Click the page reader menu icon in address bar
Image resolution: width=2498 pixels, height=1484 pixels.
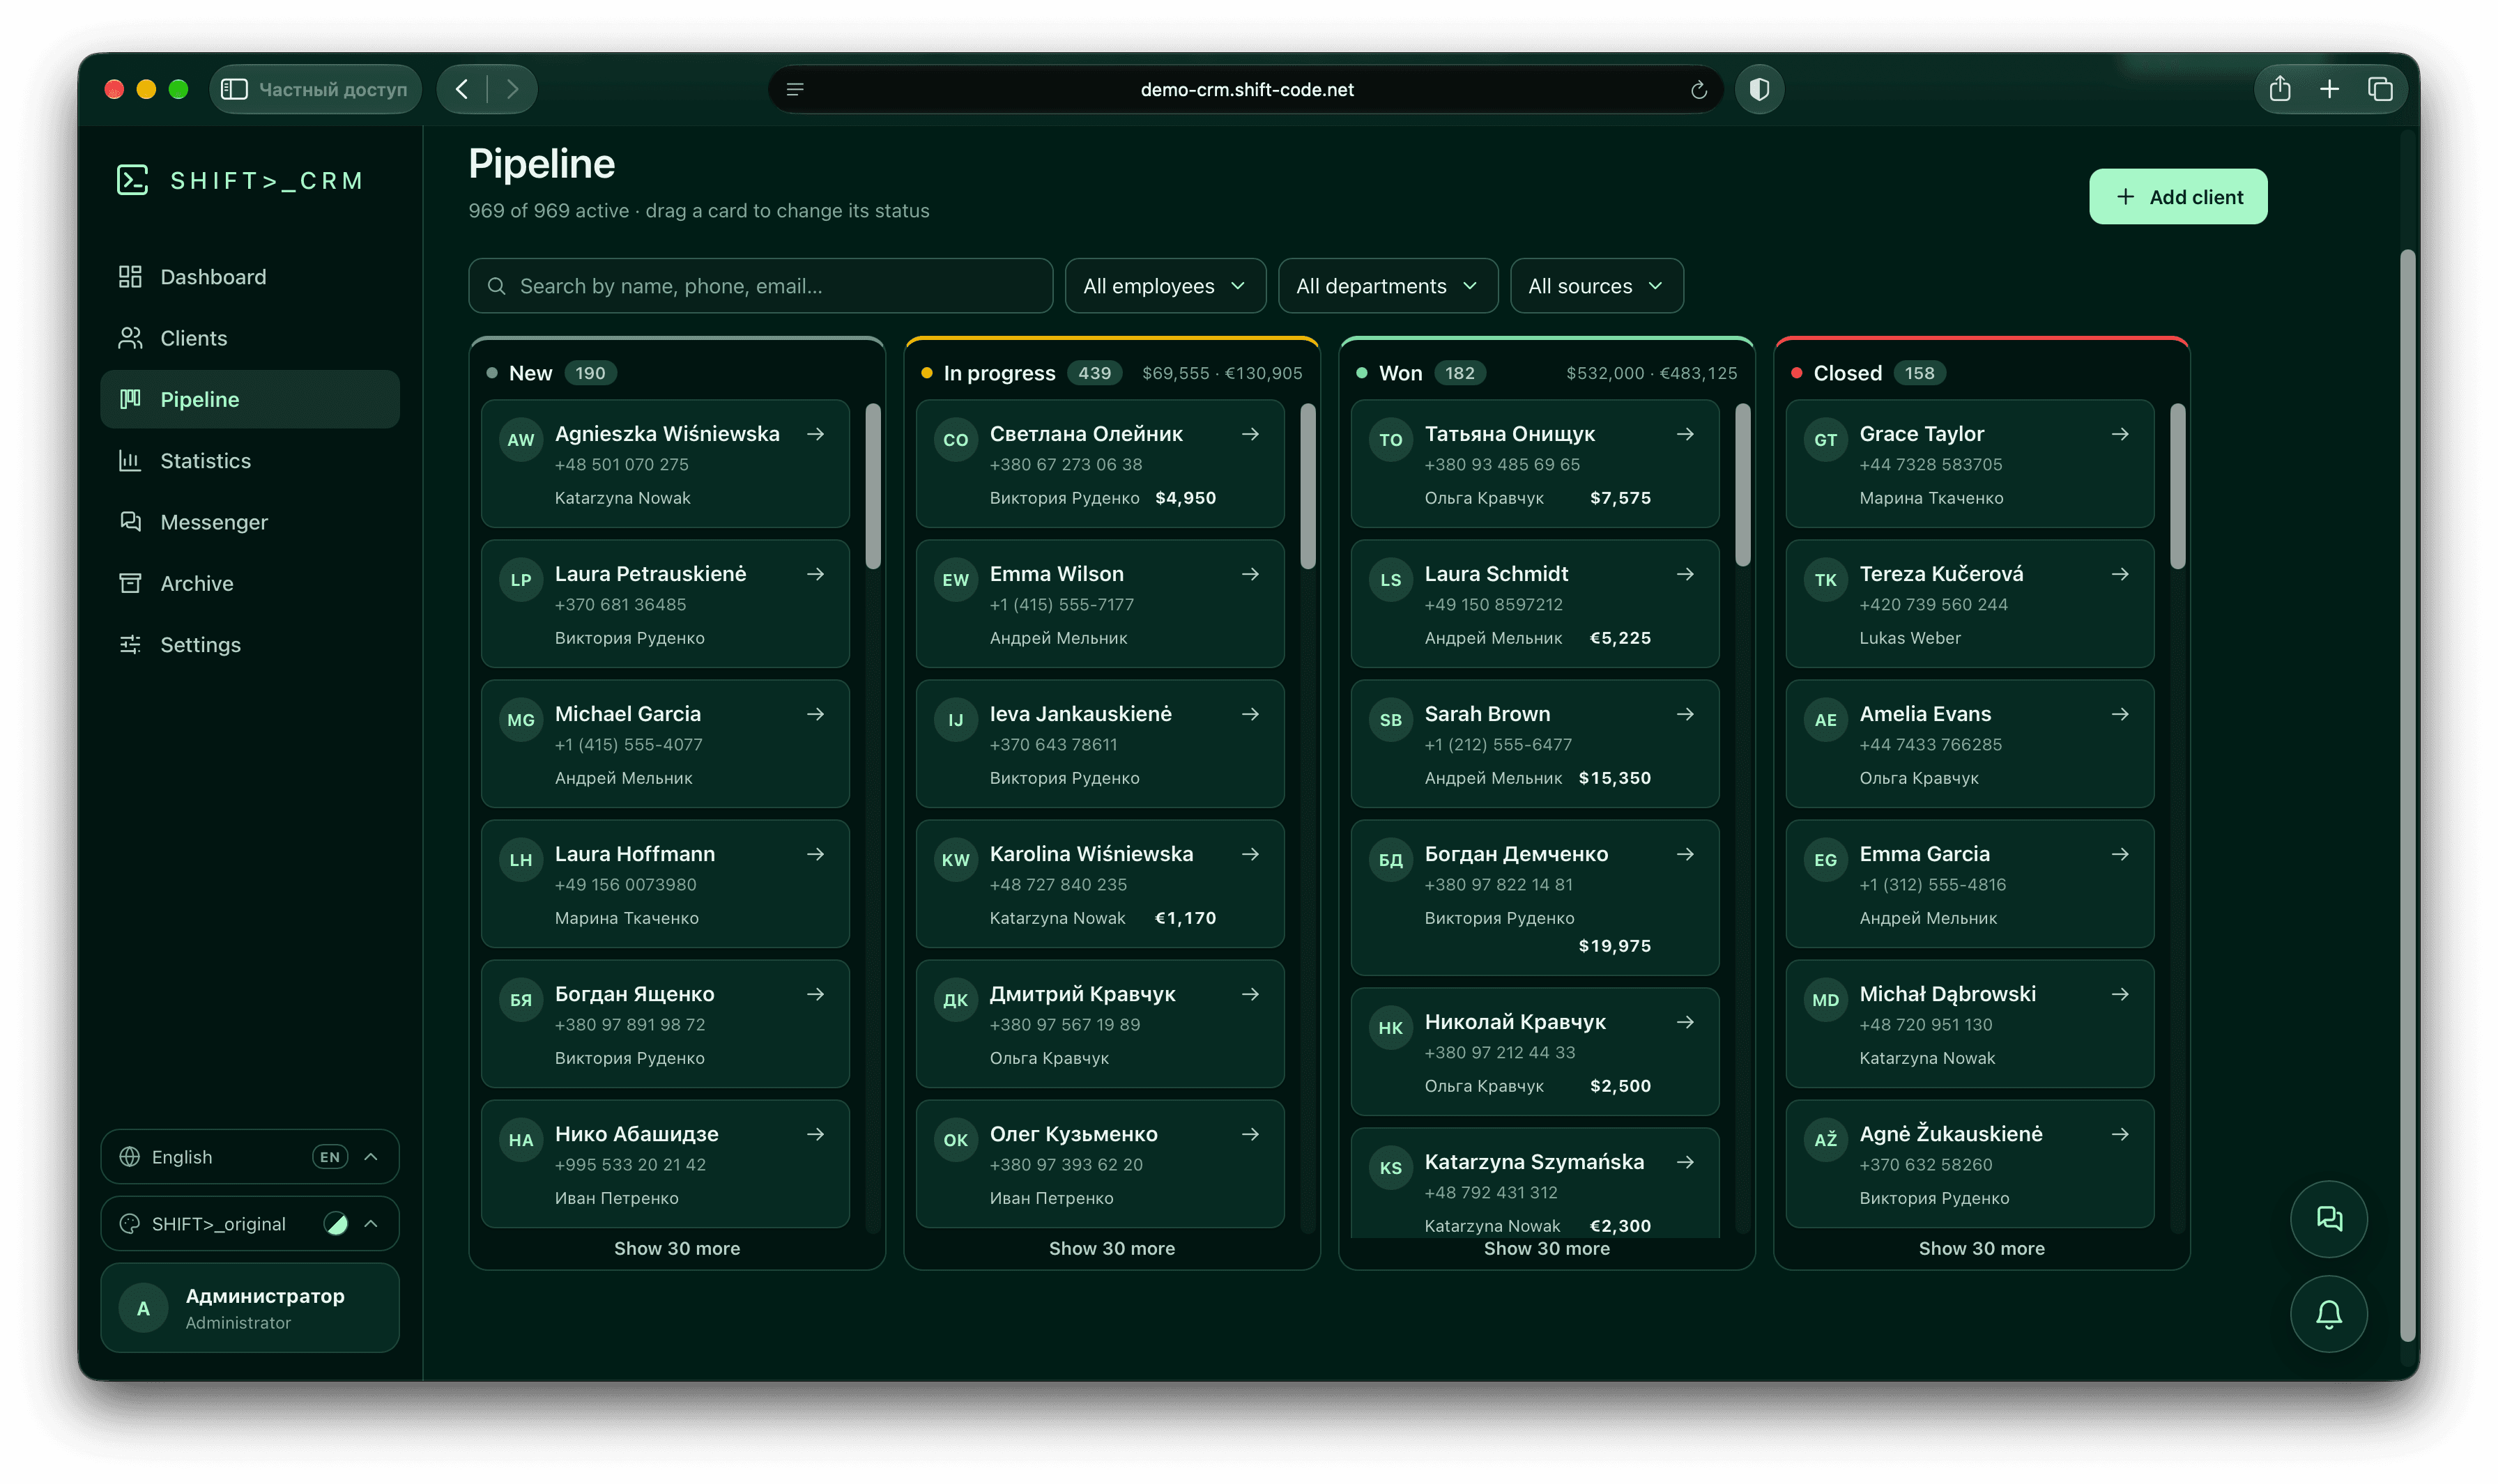pos(795,90)
